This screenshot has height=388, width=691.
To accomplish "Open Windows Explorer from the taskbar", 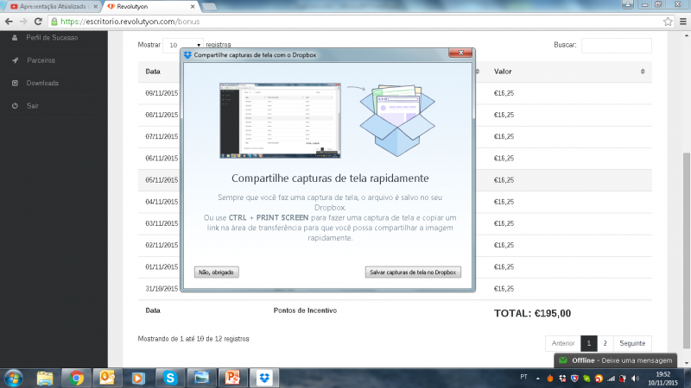I will click(x=45, y=379).
